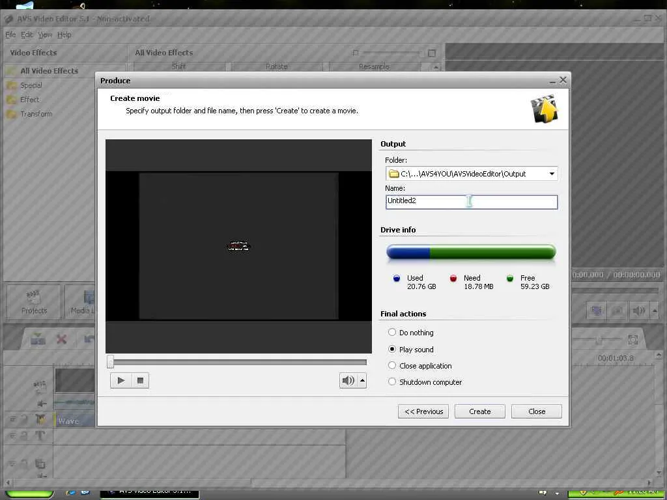Viewport: 667px width, 500px height.
Task: Stop the preview playback in Produce dialog
Action: 141,380
